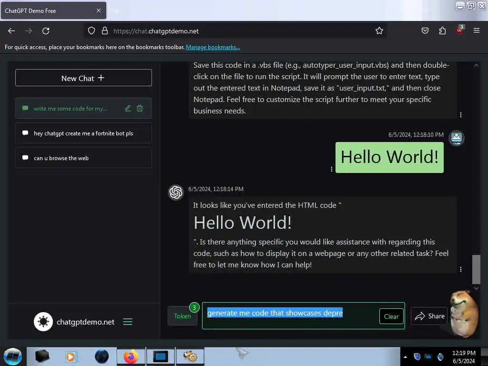The image size is (488, 366).
Task: Start a New Chat
Action: tap(83, 78)
